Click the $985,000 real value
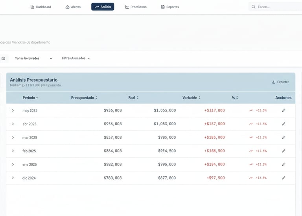The width and height of the screenshot is (302, 216). [167, 137]
